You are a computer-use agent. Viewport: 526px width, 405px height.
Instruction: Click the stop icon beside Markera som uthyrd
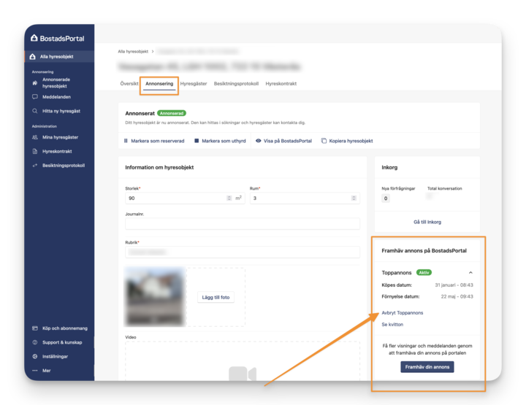point(197,141)
